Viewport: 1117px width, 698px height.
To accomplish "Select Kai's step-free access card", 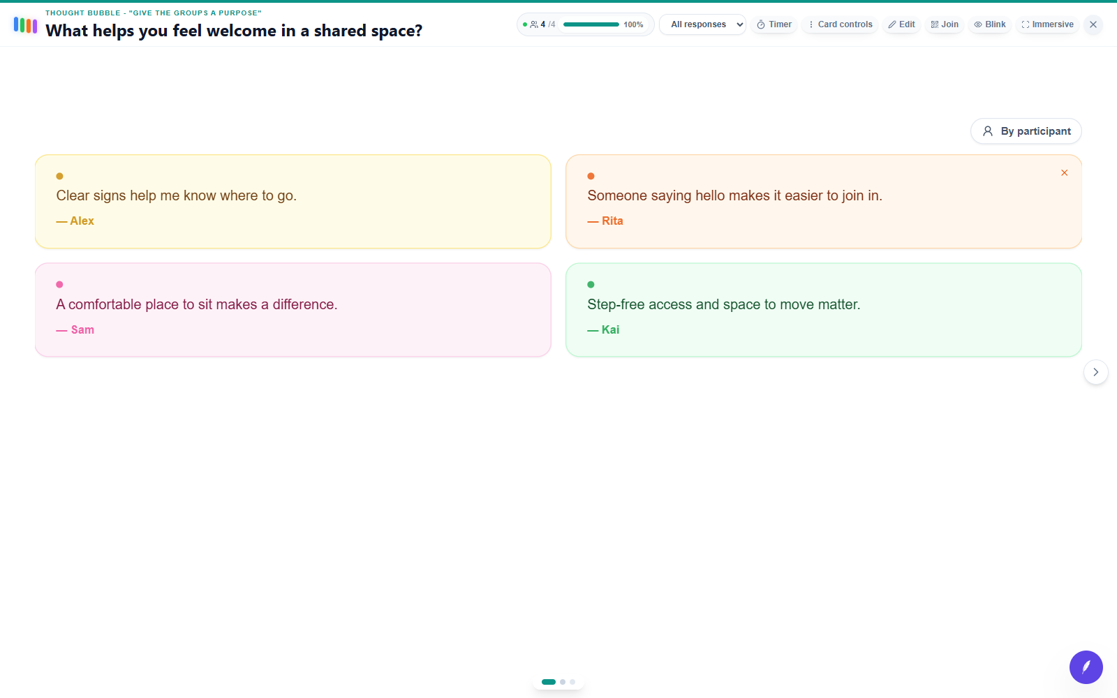I will tap(824, 310).
